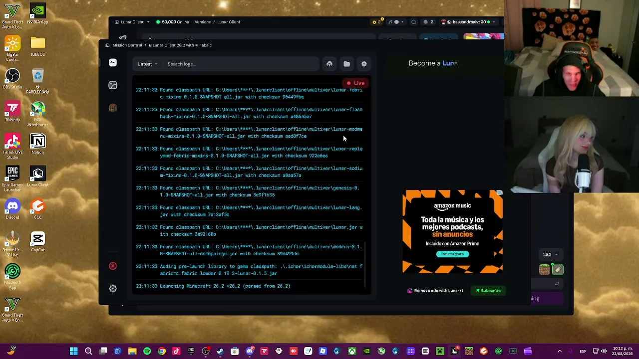Screen dimensions: 639x359
Task: Click the 'Adding pre-launch library' log line
Action: coord(249,270)
